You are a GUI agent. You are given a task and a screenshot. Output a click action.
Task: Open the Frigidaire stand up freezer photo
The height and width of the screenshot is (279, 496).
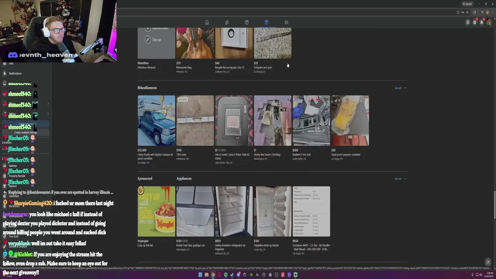(x=272, y=212)
